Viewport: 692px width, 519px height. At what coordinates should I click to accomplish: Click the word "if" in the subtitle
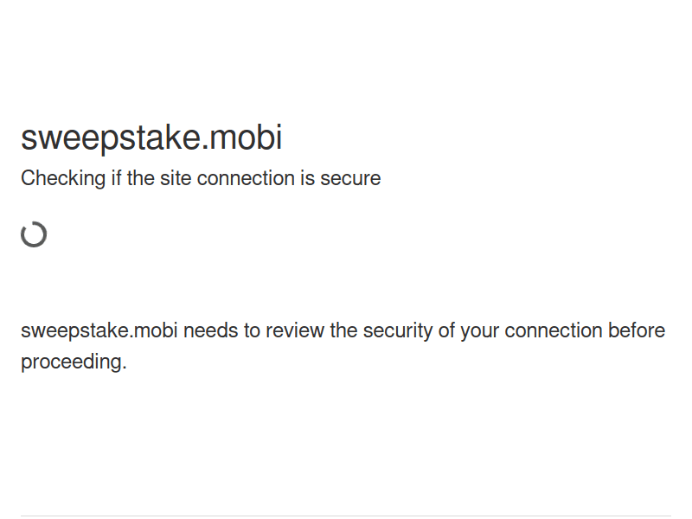(x=114, y=179)
